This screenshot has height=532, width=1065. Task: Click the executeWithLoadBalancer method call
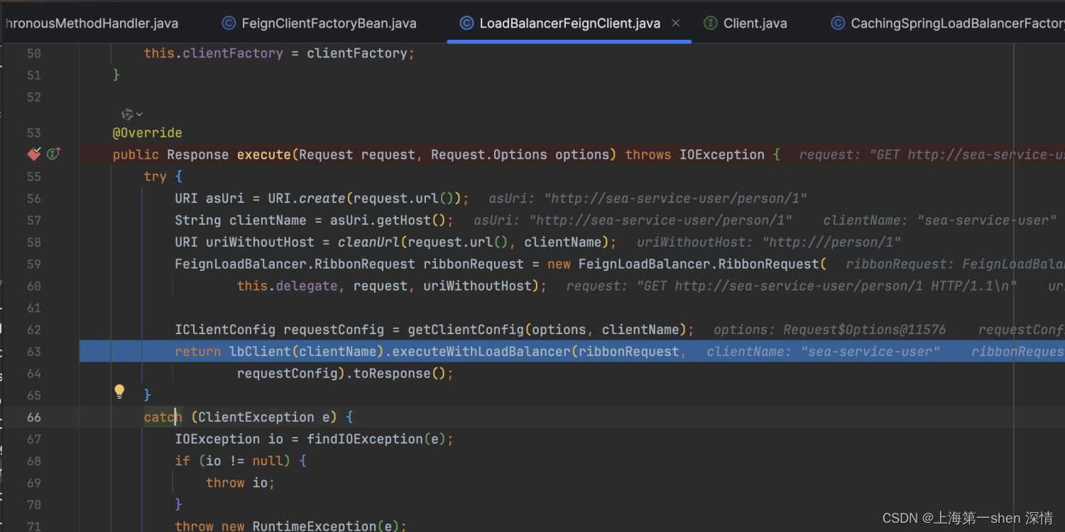click(x=481, y=352)
